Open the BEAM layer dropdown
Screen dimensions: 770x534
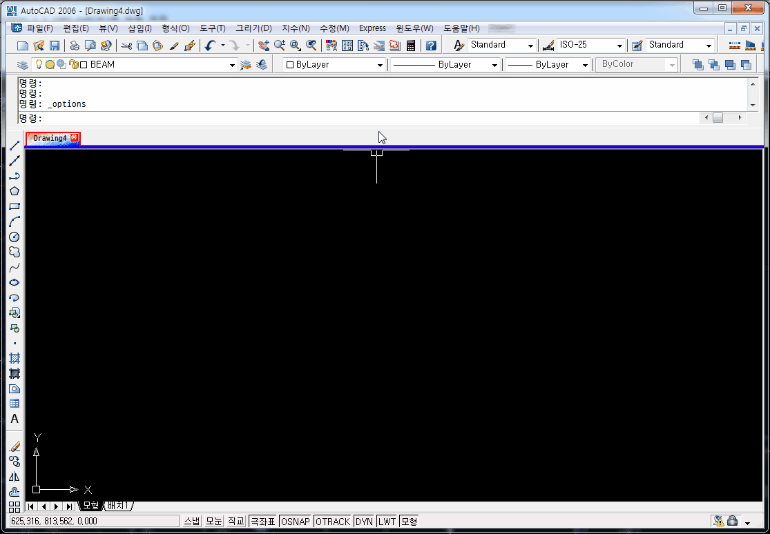coord(232,65)
